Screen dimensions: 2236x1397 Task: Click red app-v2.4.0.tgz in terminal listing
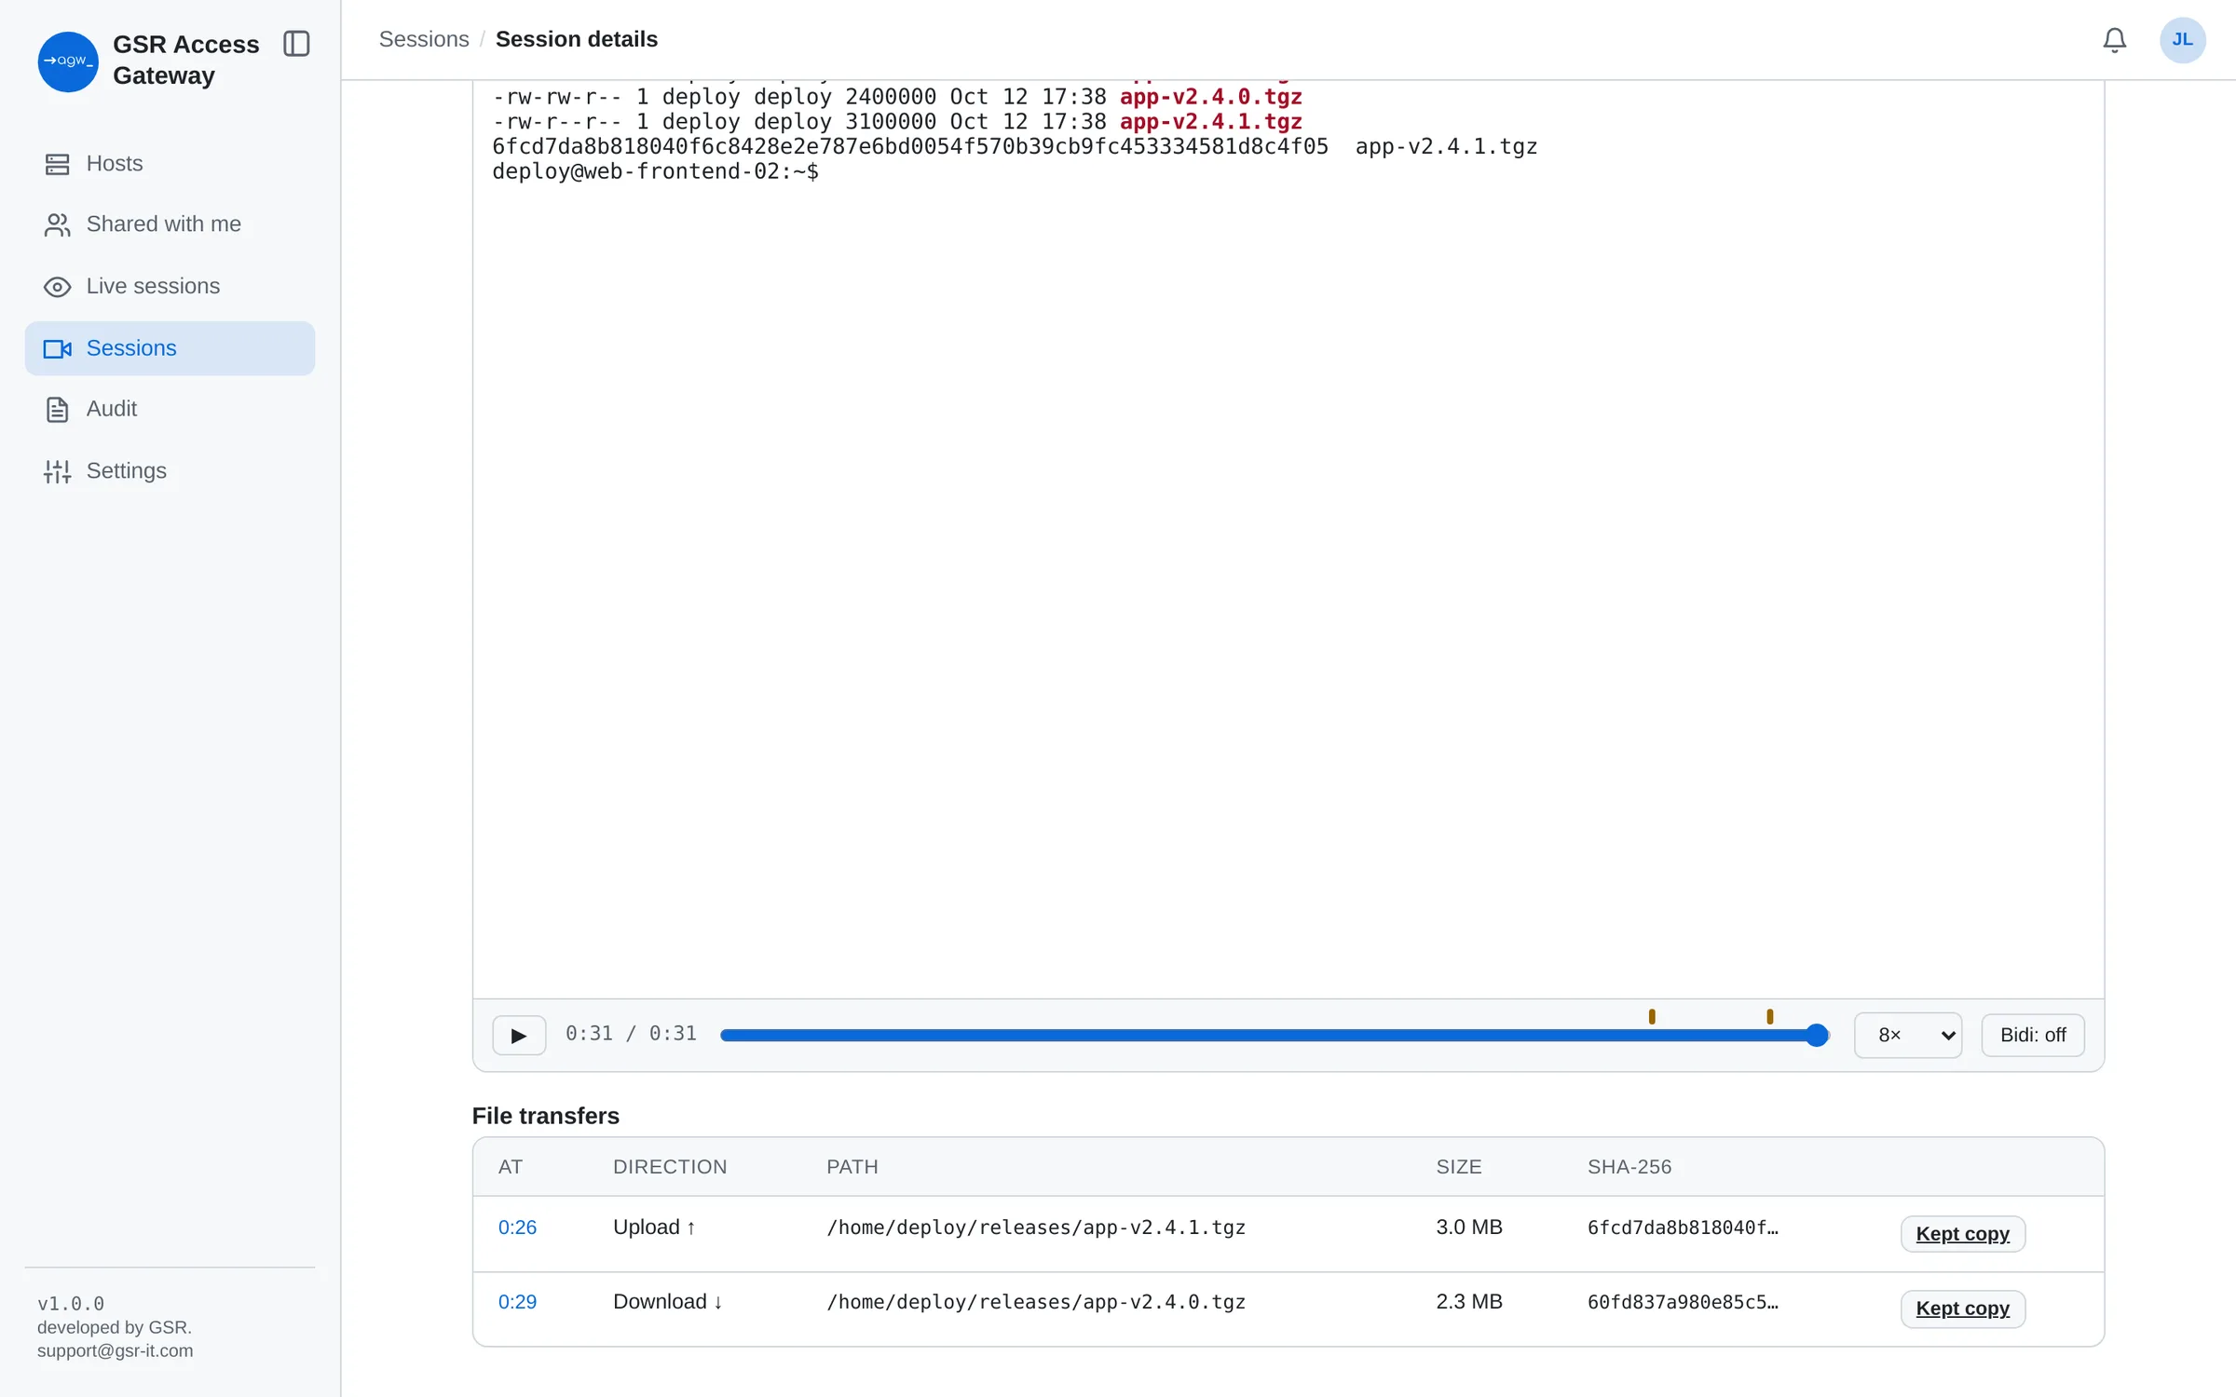(x=1210, y=97)
